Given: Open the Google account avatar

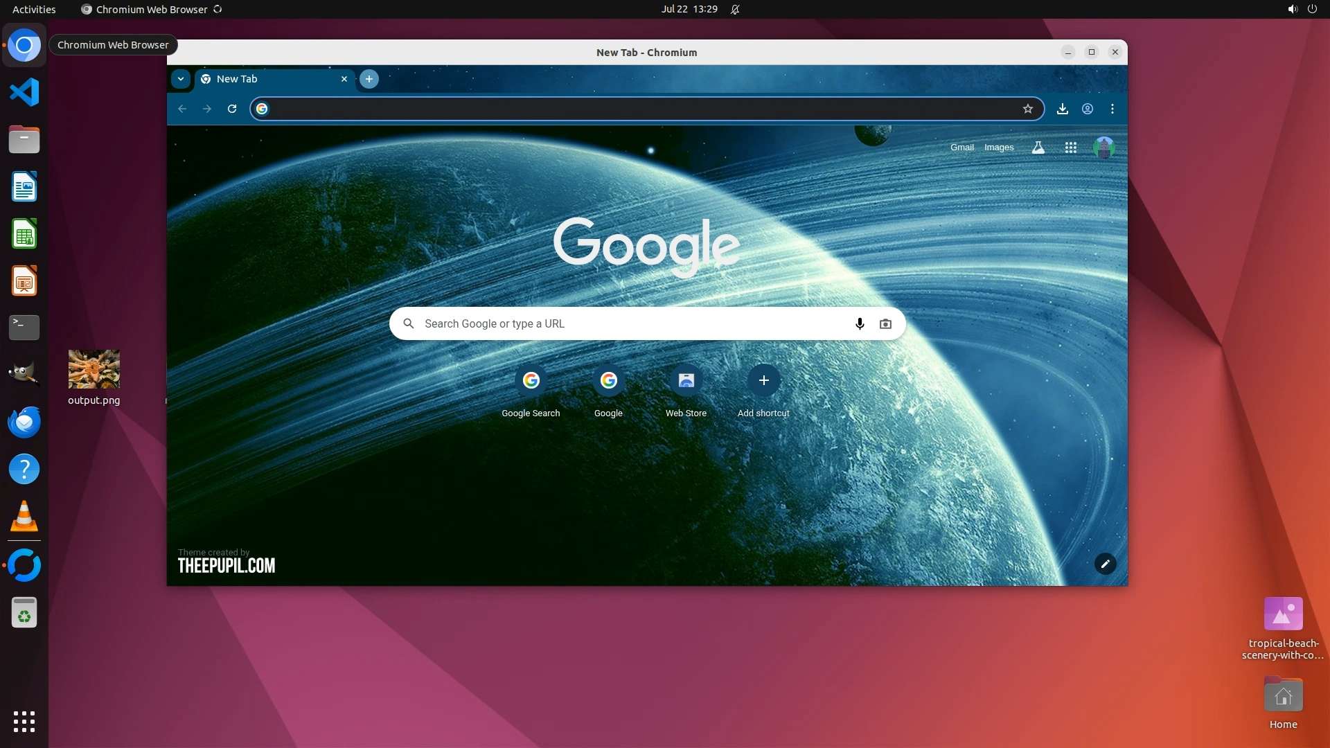Looking at the screenshot, I should coord(1103,148).
